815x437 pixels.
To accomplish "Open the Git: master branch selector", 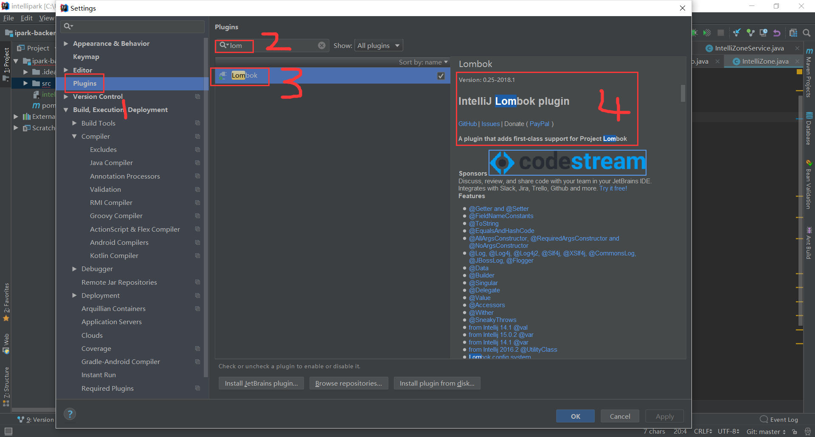I will coord(766,431).
